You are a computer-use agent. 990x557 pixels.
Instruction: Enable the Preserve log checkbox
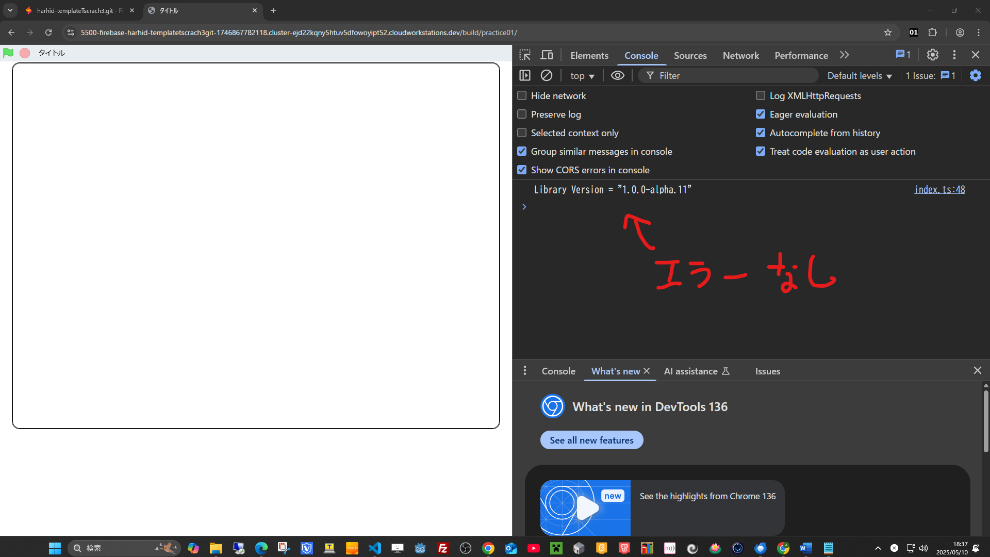522,114
